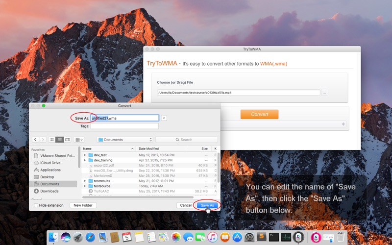The width and height of the screenshot is (392, 245).
Task: Select iCloud Drive in sidebar
Action: coord(54,163)
